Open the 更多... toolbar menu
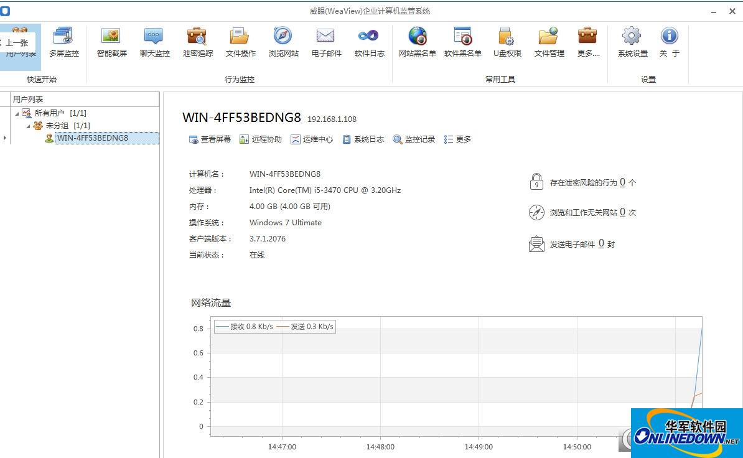This screenshot has width=743, height=458. [587, 42]
